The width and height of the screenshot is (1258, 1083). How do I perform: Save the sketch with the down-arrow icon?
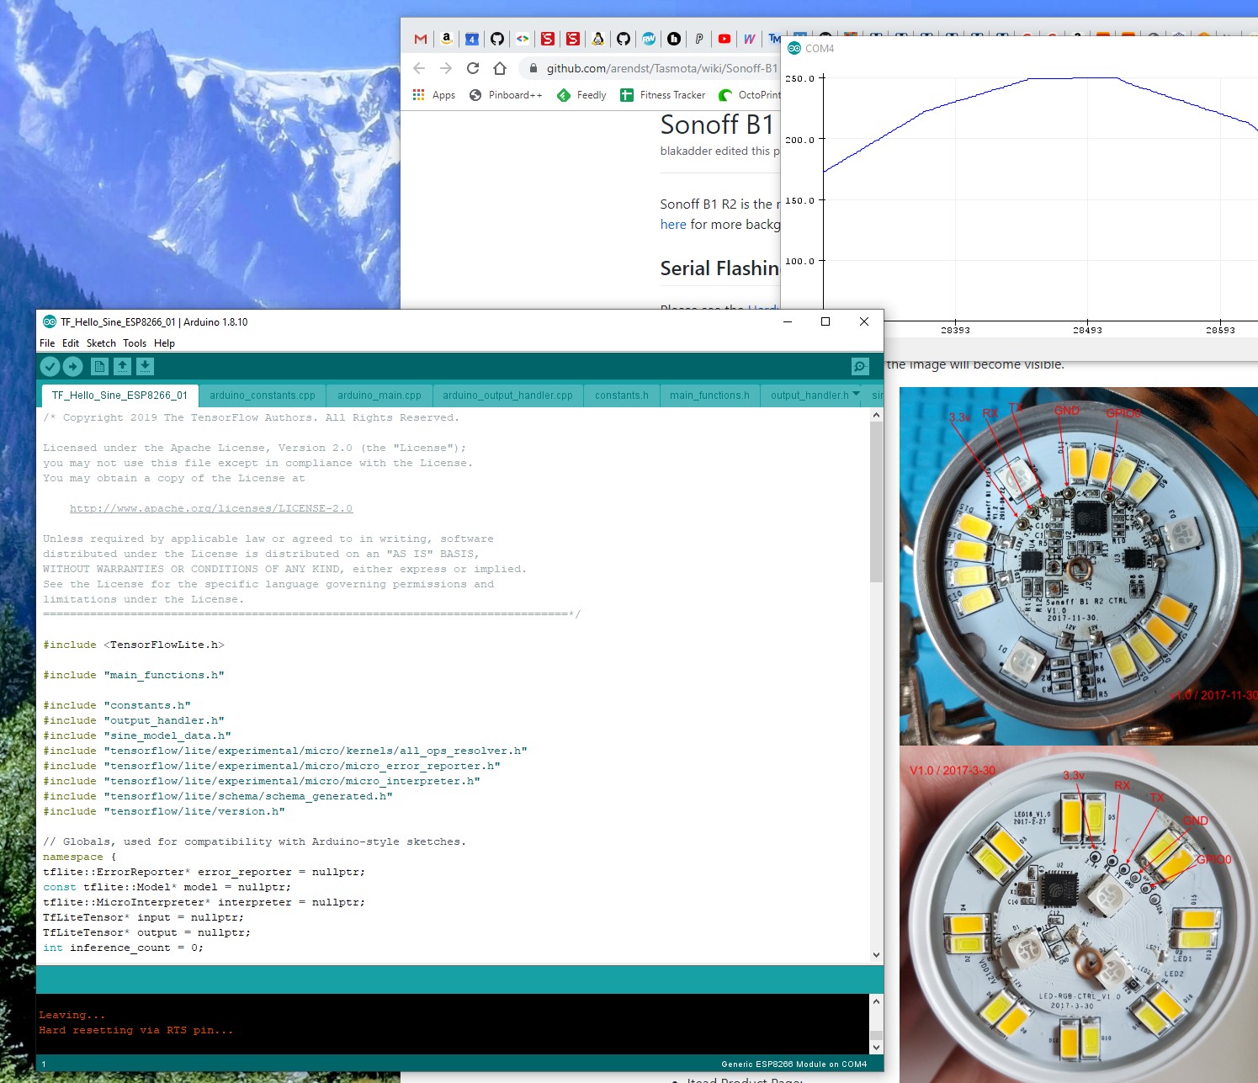146,366
